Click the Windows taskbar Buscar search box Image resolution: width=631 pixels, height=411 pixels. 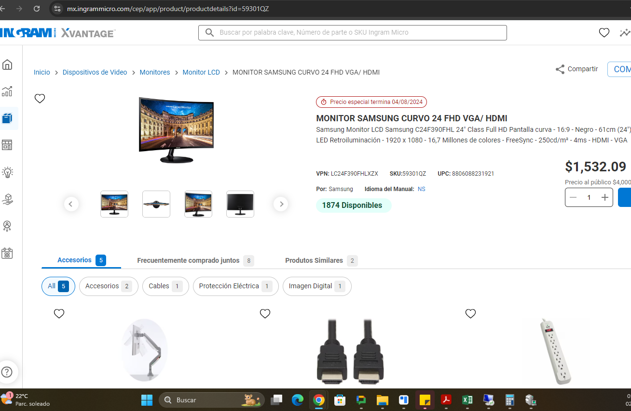point(212,400)
